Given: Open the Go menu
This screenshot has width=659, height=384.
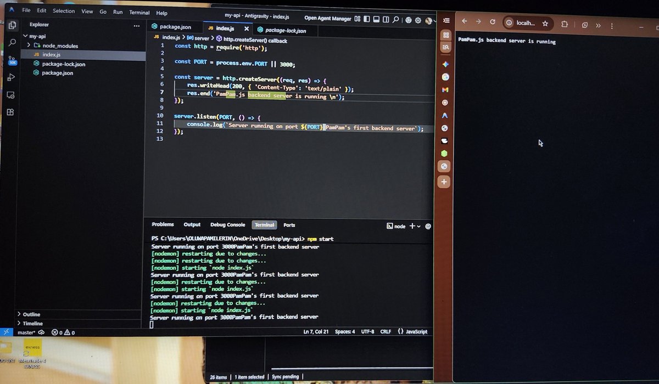Looking at the screenshot, I should (x=103, y=12).
